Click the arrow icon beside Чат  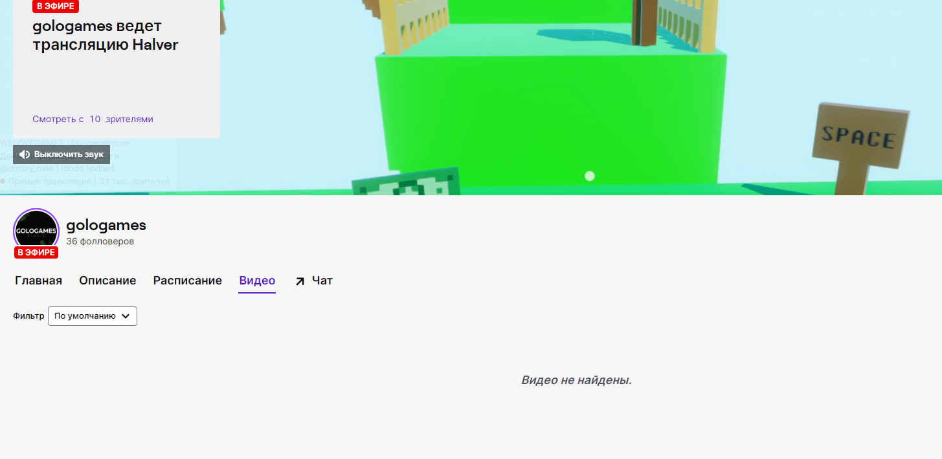pyautogui.click(x=300, y=281)
